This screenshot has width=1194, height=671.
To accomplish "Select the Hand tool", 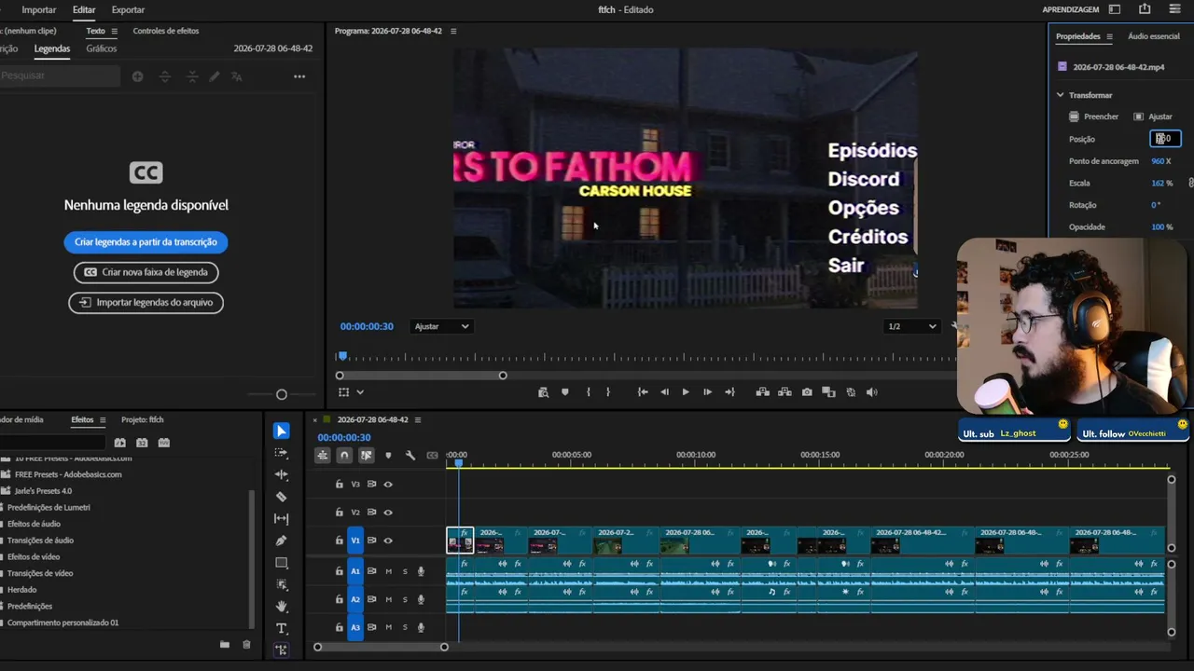I will pos(281,607).
